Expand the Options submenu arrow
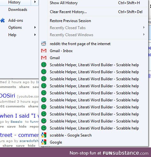Screen dimensions: 151x157 tap(35, 27)
